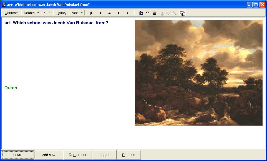Click the Add new button
This screenshot has width=267, height=161.
[x=49, y=155]
